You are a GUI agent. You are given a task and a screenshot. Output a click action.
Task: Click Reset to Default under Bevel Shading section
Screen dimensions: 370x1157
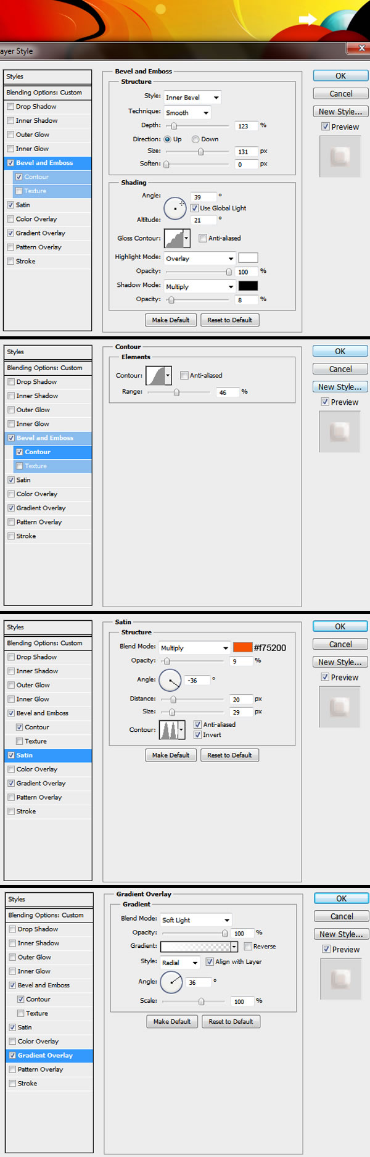tap(229, 320)
